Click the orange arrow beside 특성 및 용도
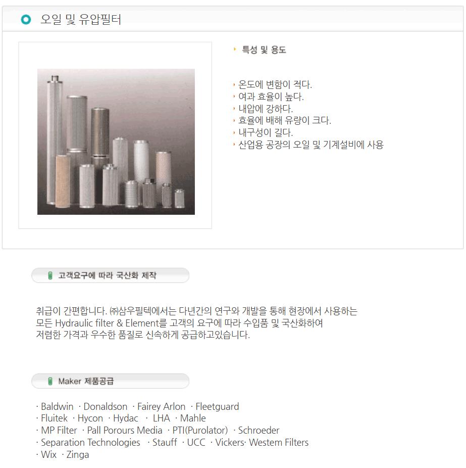Screen dimensions: 466x468 (235, 49)
